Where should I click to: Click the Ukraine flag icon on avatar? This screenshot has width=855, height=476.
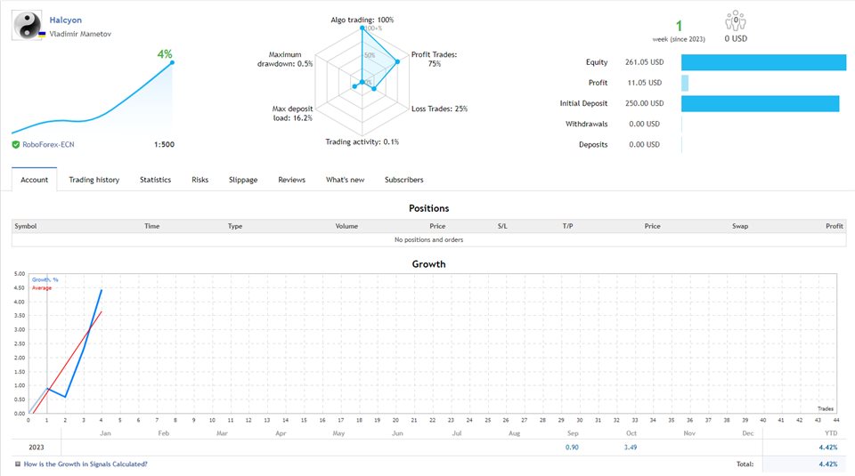(x=42, y=34)
